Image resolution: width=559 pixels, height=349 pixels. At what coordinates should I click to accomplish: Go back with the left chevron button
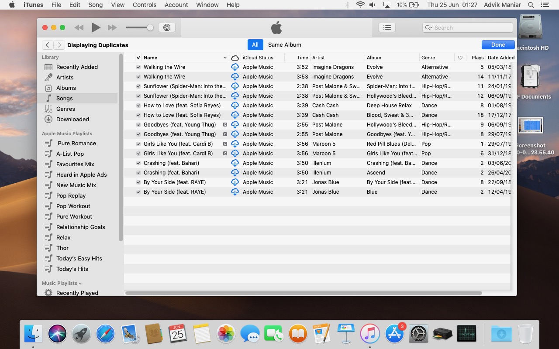point(48,45)
